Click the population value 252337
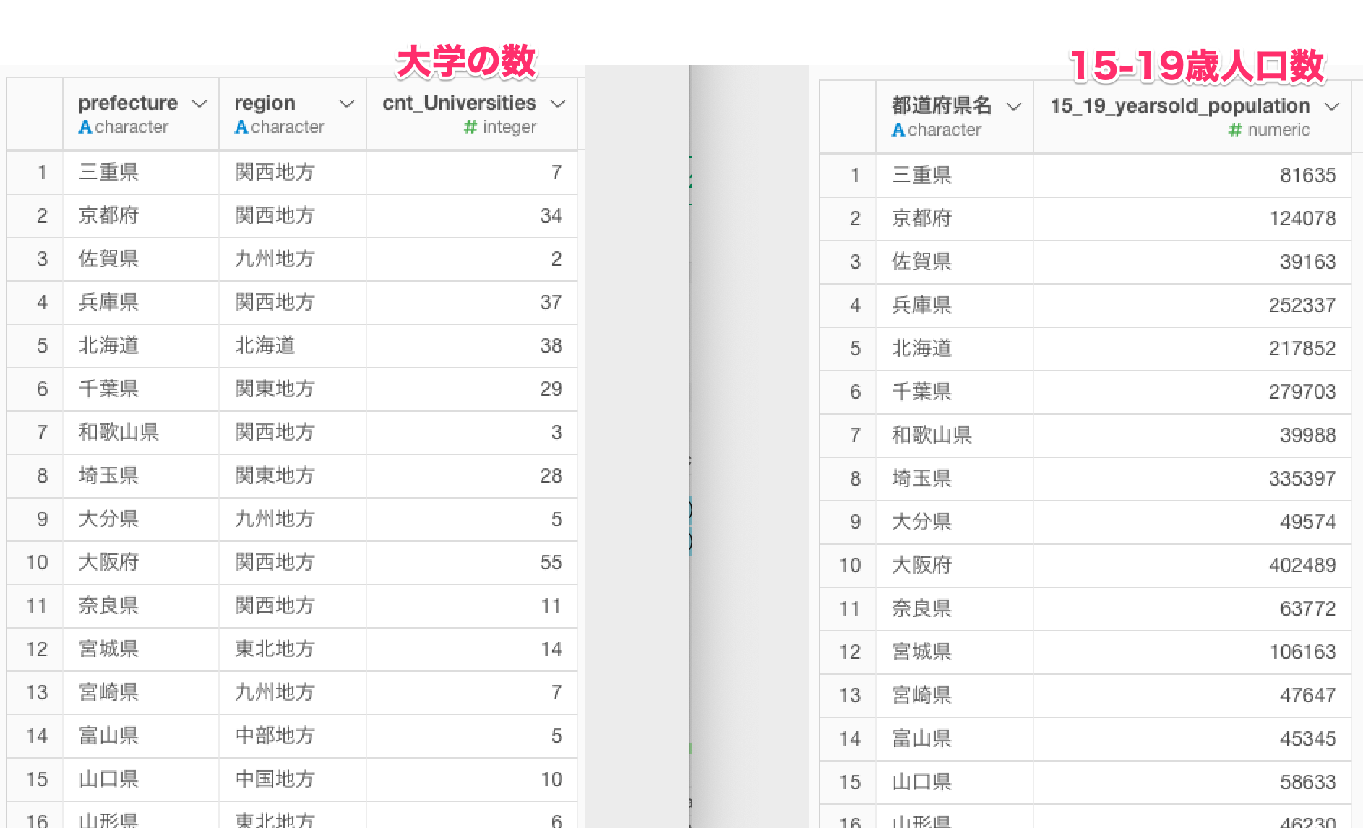The width and height of the screenshot is (1363, 828). coord(1192,306)
